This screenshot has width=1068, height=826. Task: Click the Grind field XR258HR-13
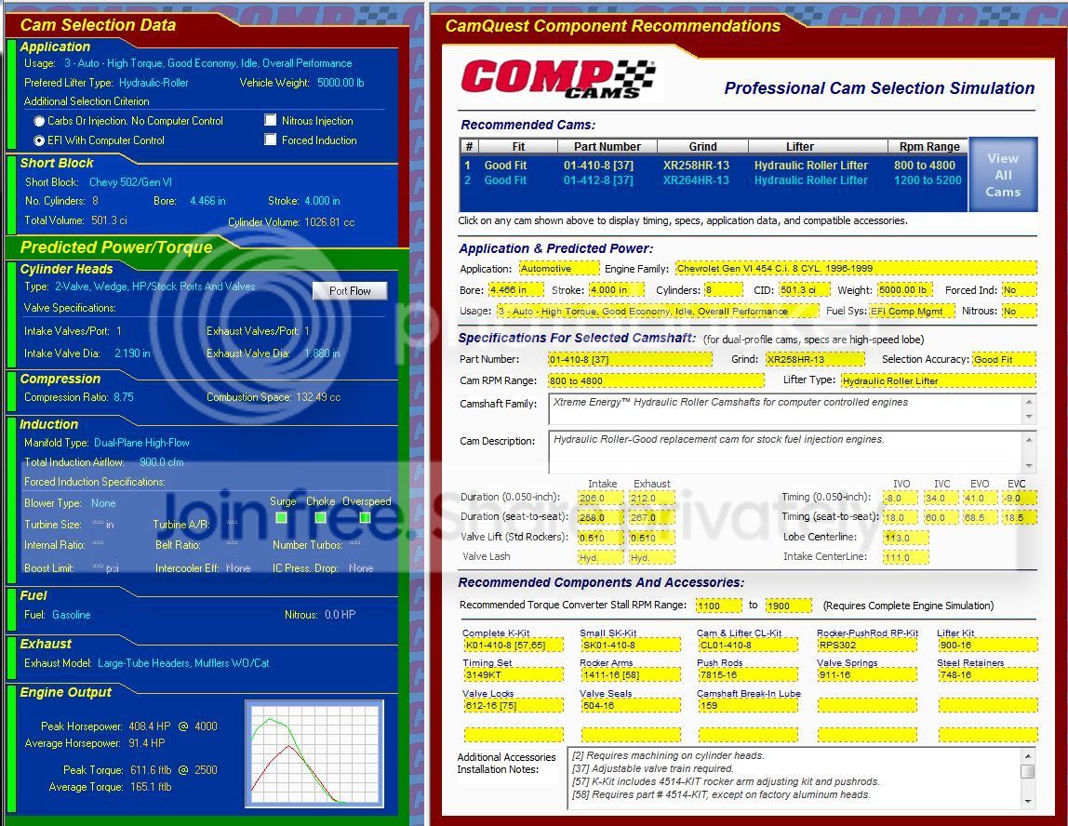pyautogui.click(x=815, y=360)
